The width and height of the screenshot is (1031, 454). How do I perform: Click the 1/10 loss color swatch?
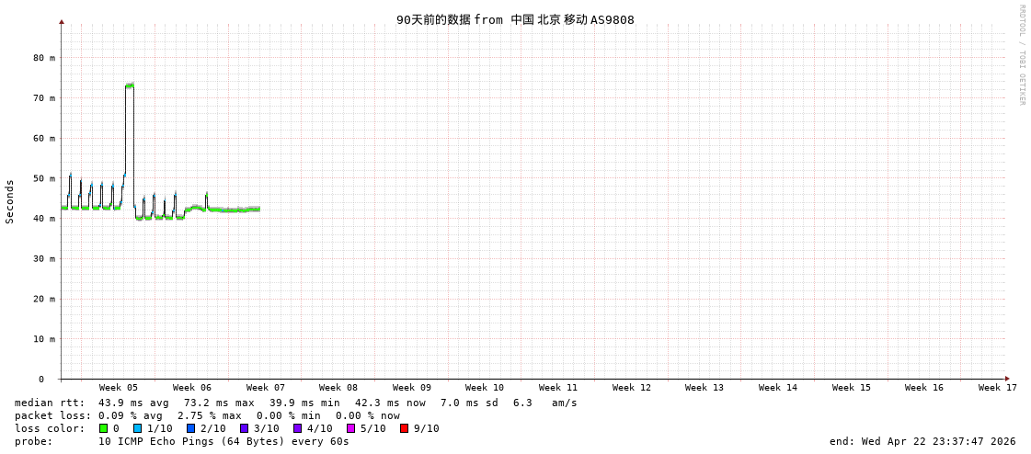tap(138, 428)
